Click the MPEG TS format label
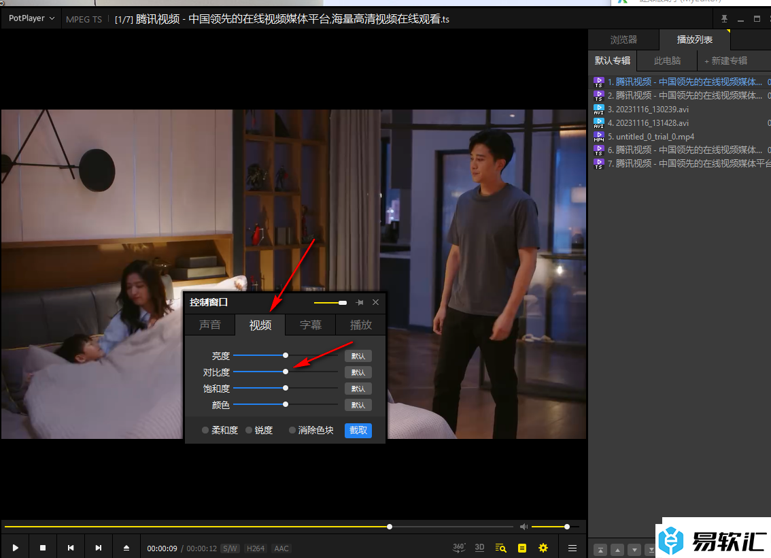 (84, 19)
